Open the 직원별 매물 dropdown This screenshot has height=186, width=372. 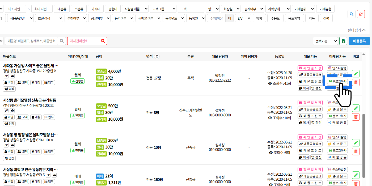pos(135,9)
